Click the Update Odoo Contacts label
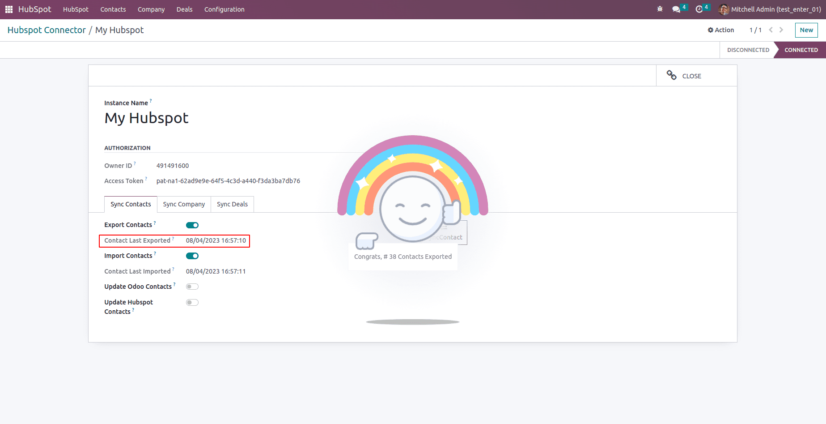 pos(138,287)
